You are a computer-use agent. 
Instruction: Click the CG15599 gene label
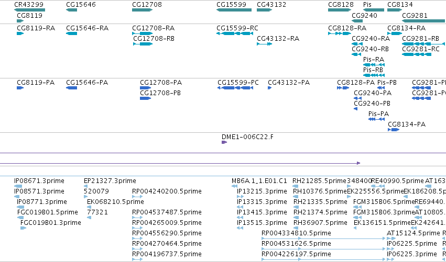(x=231, y=5)
